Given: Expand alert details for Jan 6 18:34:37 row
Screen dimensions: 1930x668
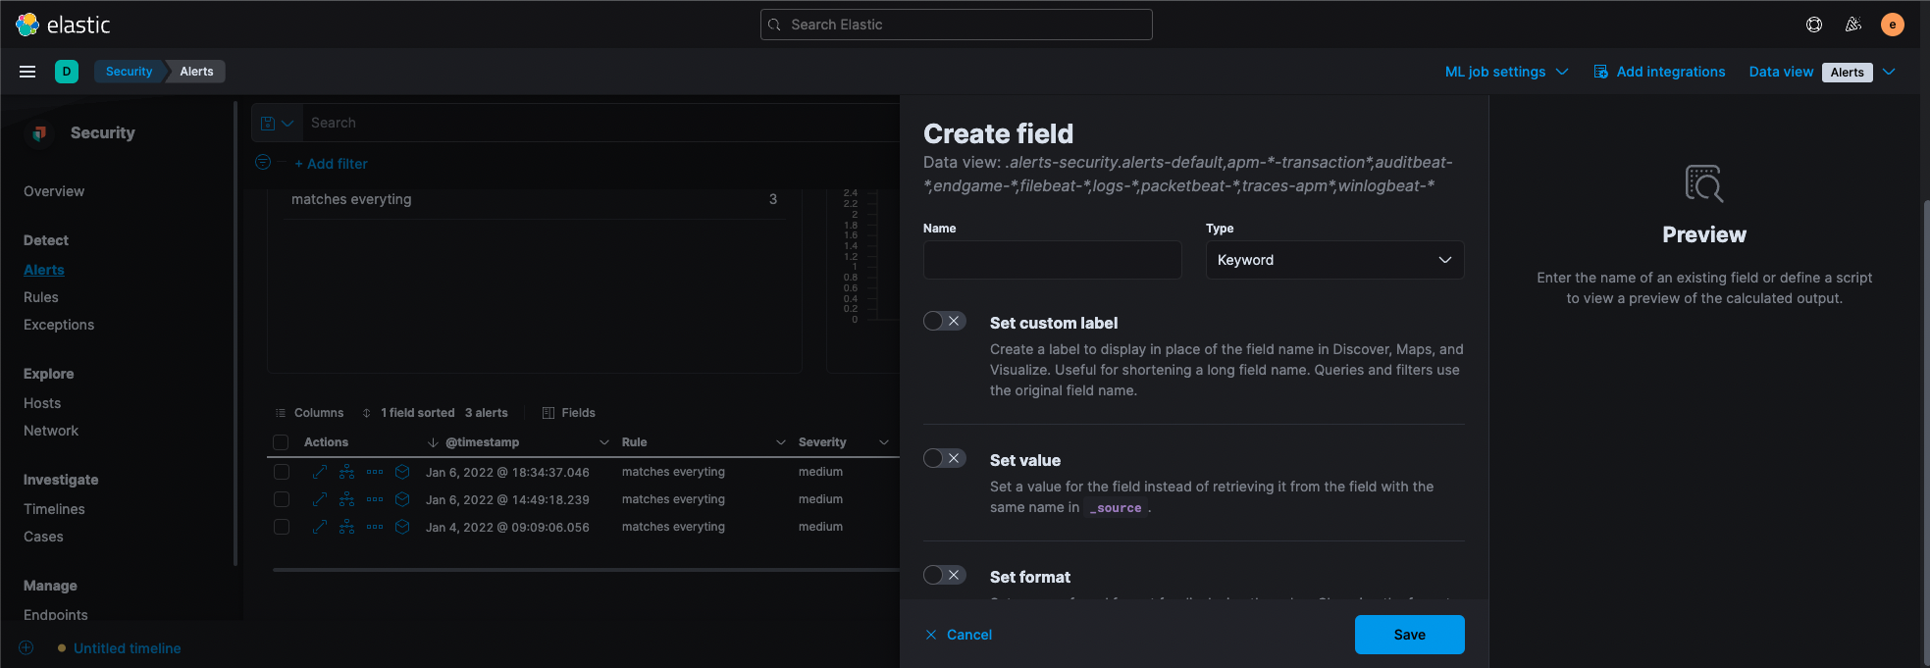Looking at the screenshot, I should pyautogui.click(x=320, y=472).
